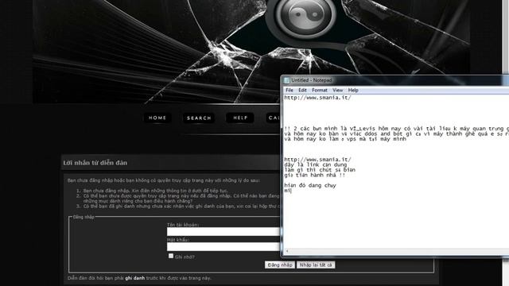Screen dimensions: 509x286
Task: Click the Đăng nhập login button
Action: (x=280, y=265)
